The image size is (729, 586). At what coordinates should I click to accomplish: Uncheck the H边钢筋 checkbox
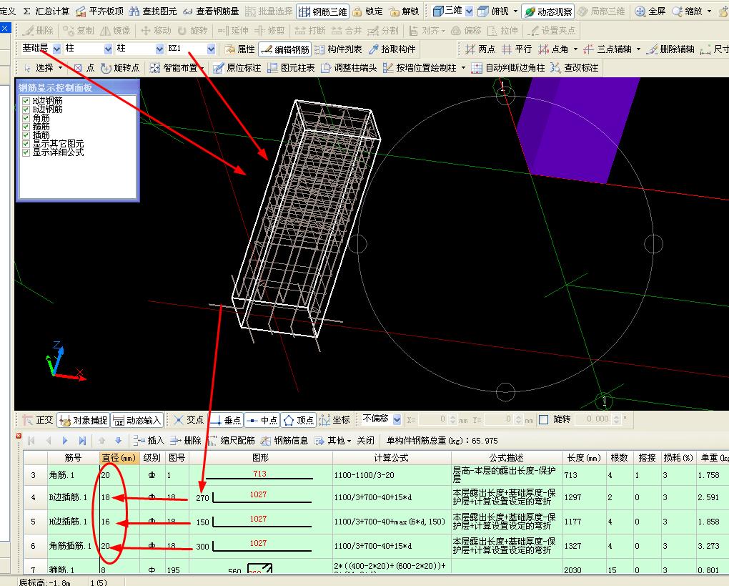26,101
